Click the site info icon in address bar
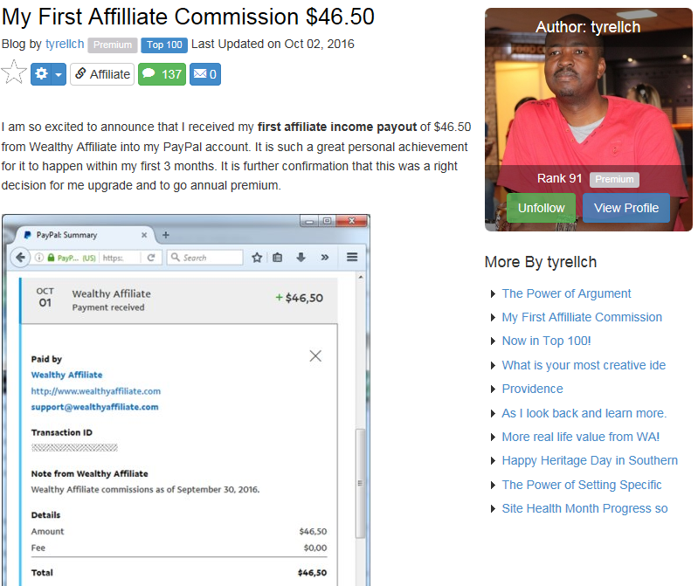 click(39, 258)
